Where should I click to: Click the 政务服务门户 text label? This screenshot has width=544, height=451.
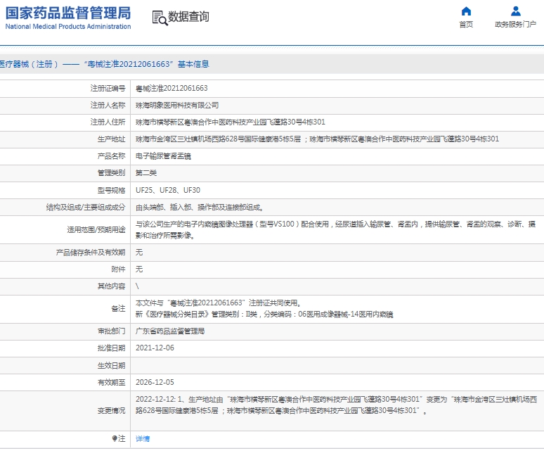tap(516, 25)
